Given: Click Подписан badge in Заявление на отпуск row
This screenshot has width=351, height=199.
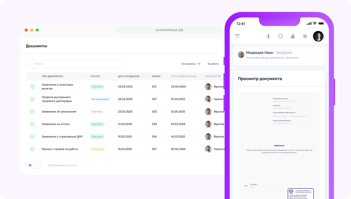Looking at the screenshot, I should click(97, 124).
